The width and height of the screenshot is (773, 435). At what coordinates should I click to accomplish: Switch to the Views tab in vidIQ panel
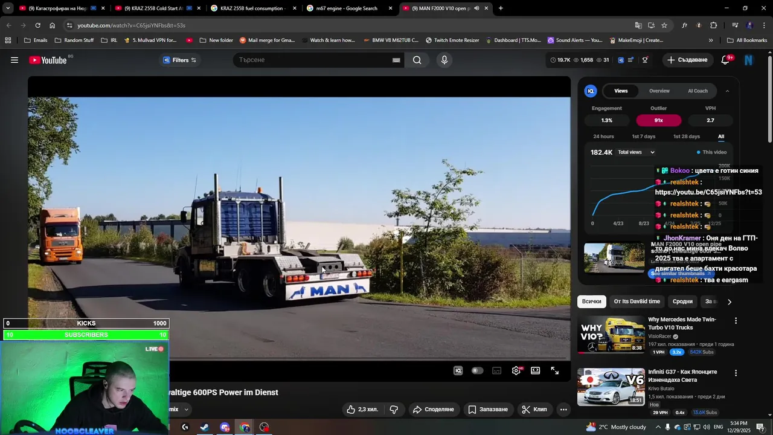pos(621,91)
